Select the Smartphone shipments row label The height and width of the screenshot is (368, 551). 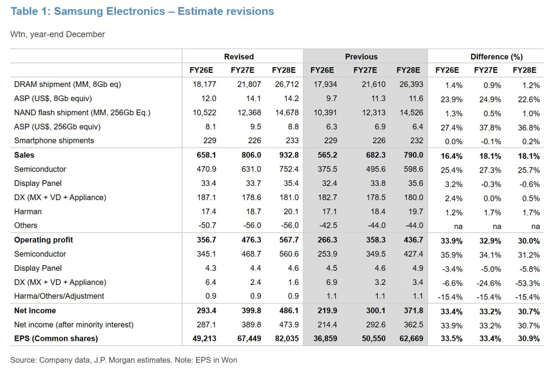pos(54,140)
